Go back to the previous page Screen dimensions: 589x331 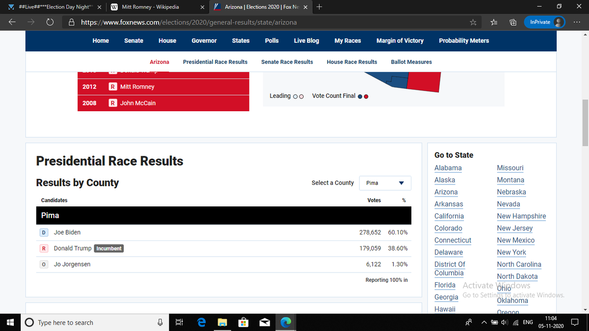coord(12,22)
